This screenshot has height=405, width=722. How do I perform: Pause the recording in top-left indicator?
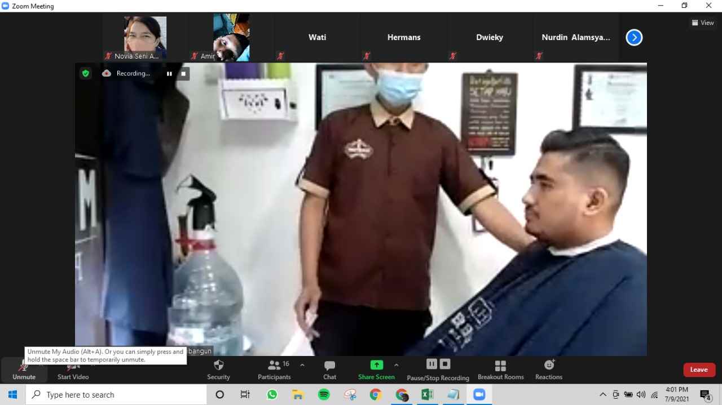coord(169,73)
